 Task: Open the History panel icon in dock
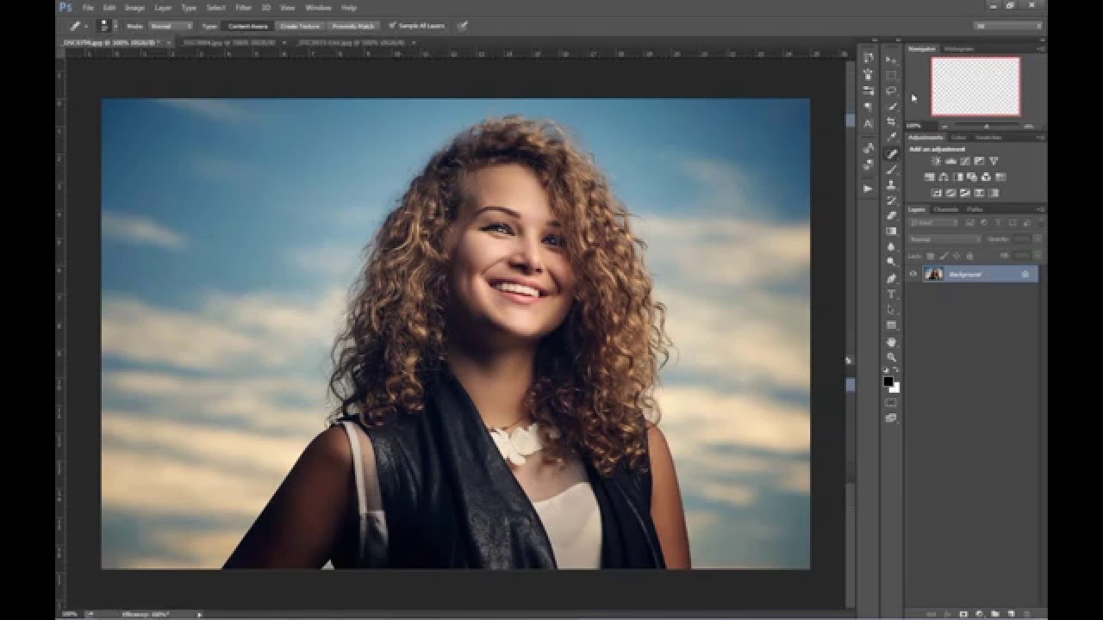869,58
